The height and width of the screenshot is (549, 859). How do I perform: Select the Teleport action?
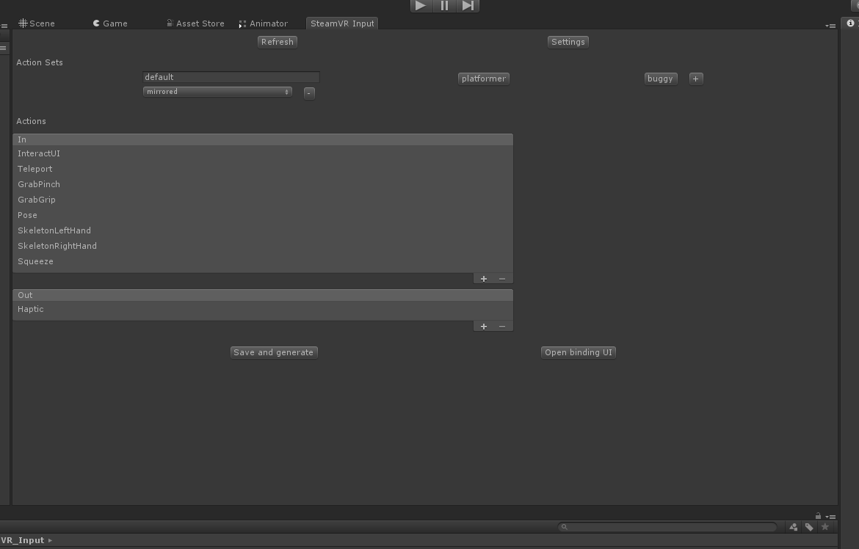pyautogui.click(x=263, y=170)
